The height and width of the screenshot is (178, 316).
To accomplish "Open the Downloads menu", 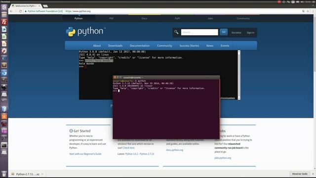I will pos(115,45).
